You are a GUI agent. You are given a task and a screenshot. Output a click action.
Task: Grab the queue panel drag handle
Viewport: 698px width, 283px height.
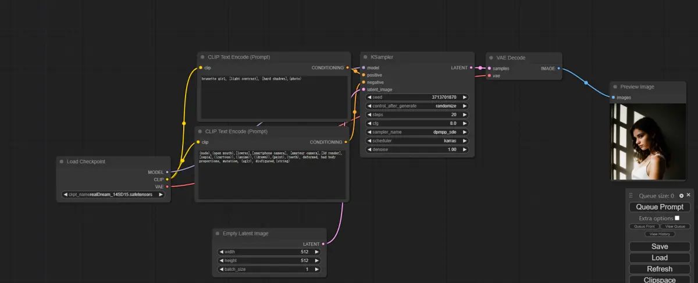[x=631, y=196]
